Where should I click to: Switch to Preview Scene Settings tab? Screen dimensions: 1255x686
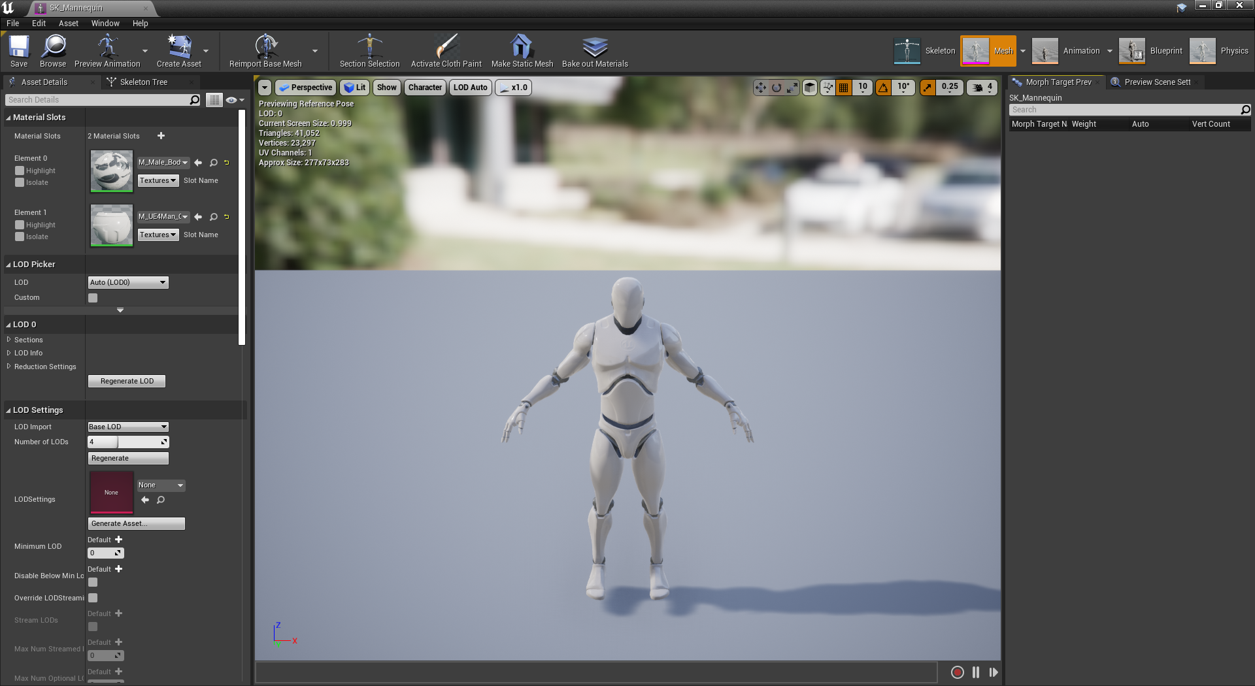[1157, 82]
